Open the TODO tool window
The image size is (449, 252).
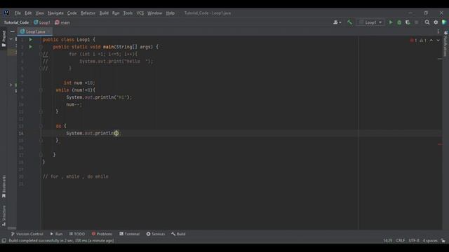[76, 234]
